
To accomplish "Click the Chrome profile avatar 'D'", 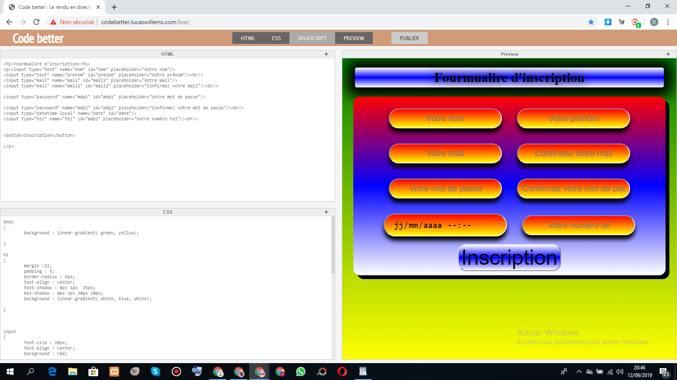I will pyautogui.click(x=654, y=22).
